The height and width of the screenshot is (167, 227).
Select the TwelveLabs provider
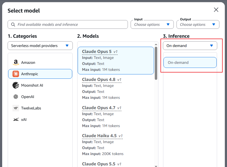40,108
